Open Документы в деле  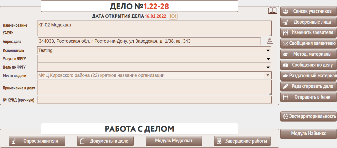[x=105, y=141]
